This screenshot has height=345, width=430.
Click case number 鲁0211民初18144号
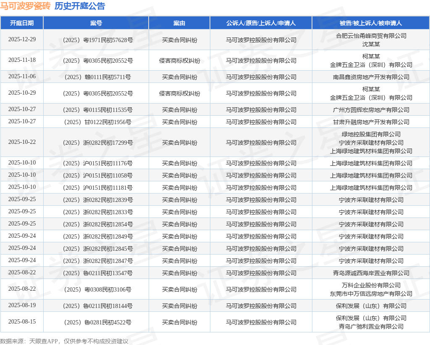point(108,306)
